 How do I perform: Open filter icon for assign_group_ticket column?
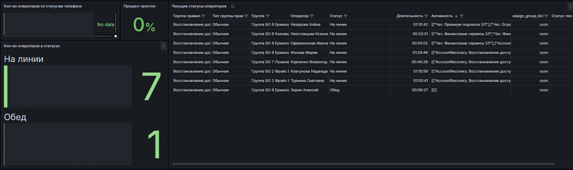coord(546,16)
